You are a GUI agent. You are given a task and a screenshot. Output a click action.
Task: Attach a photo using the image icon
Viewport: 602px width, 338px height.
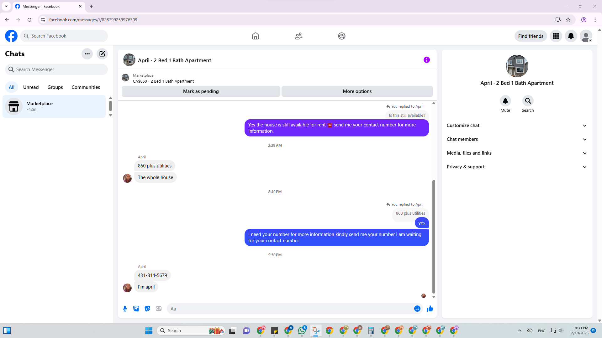click(x=136, y=309)
